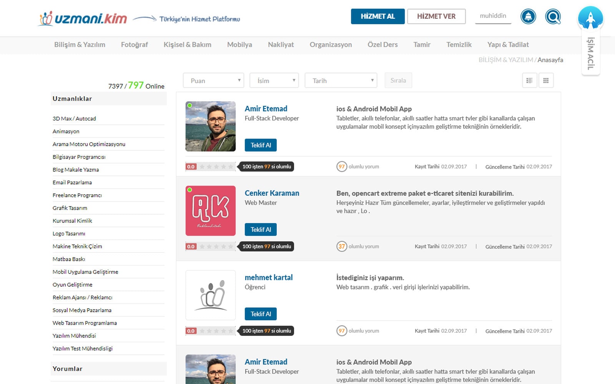Click Cenker Karaman's 37 review badge

(x=341, y=246)
